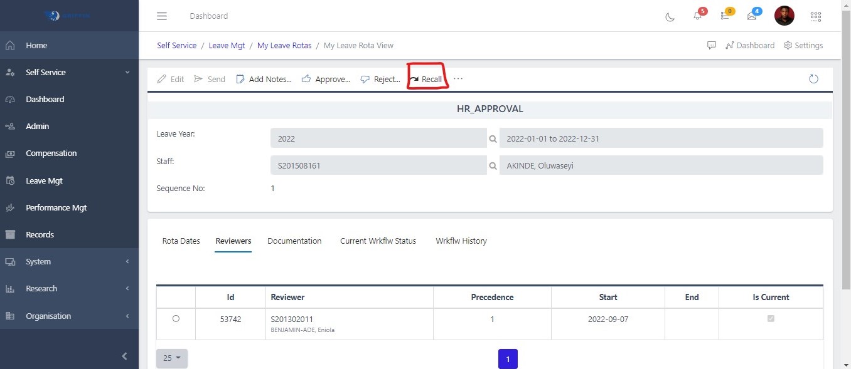Click the Approve action icon
Image resolution: width=851 pixels, height=369 pixels.
tap(306, 79)
